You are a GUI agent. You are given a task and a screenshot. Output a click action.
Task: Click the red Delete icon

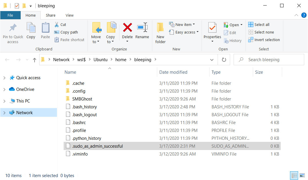click(x=127, y=27)
